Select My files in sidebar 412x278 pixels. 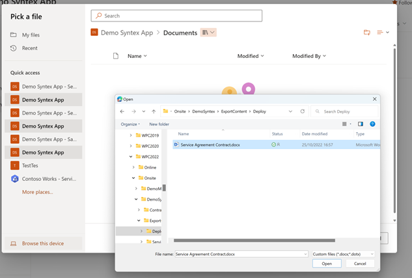click(31, 35)
